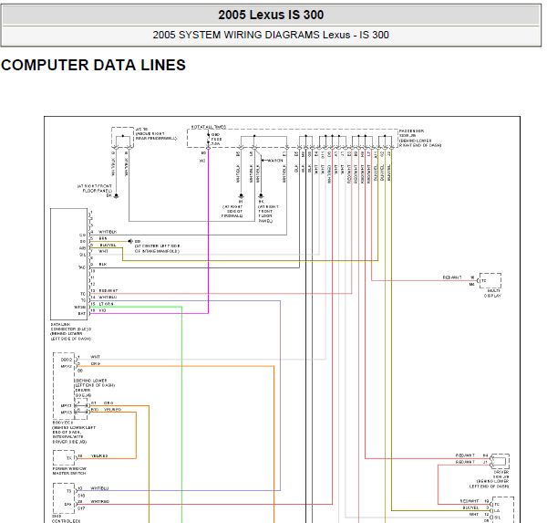Click the "RED/WHT" label at multi display pin 16

click(452, 277)
